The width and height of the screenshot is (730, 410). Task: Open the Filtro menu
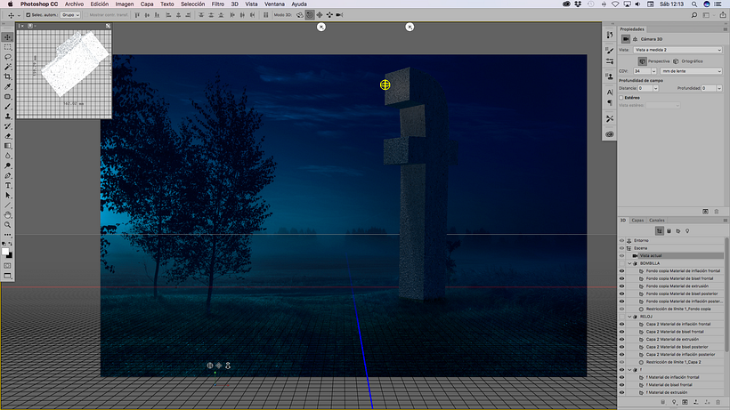217,4
